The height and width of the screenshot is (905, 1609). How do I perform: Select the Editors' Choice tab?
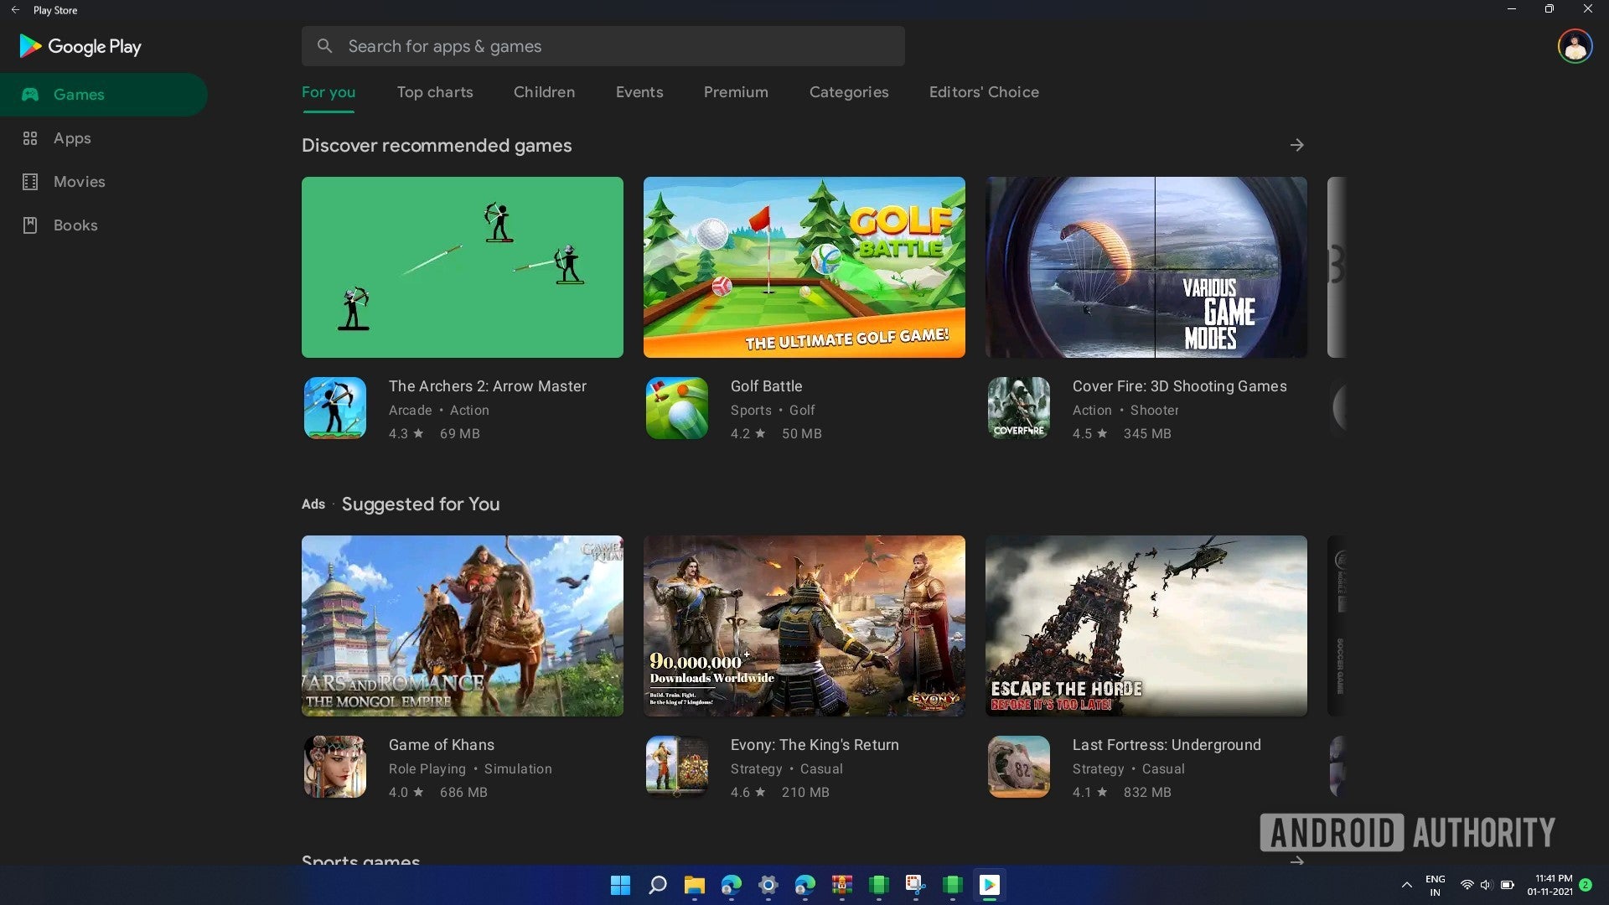[984, 91]
